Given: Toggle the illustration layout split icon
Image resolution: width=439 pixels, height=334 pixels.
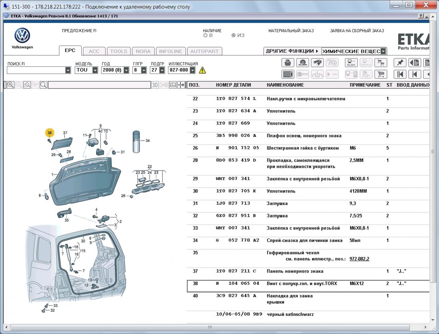Looking at the screenshot, I should pyautogui.click(x=173, y=85).
